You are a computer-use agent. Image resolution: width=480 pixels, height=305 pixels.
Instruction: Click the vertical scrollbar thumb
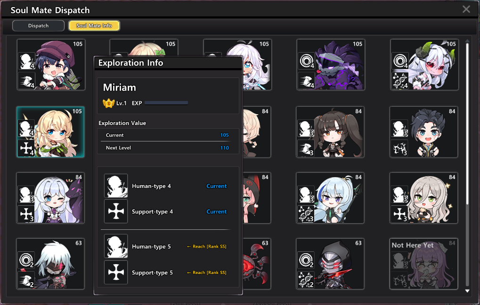click(x=467, y=124)
